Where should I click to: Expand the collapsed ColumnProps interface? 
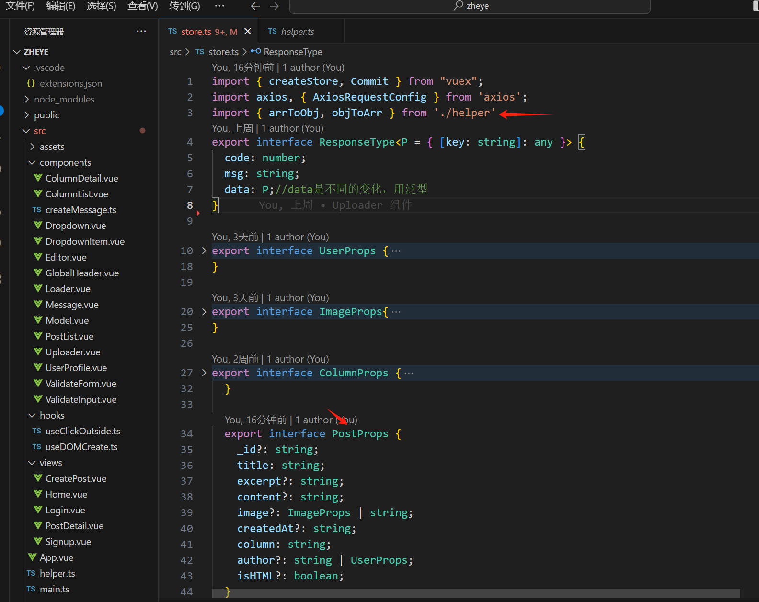tap(204, 373)
